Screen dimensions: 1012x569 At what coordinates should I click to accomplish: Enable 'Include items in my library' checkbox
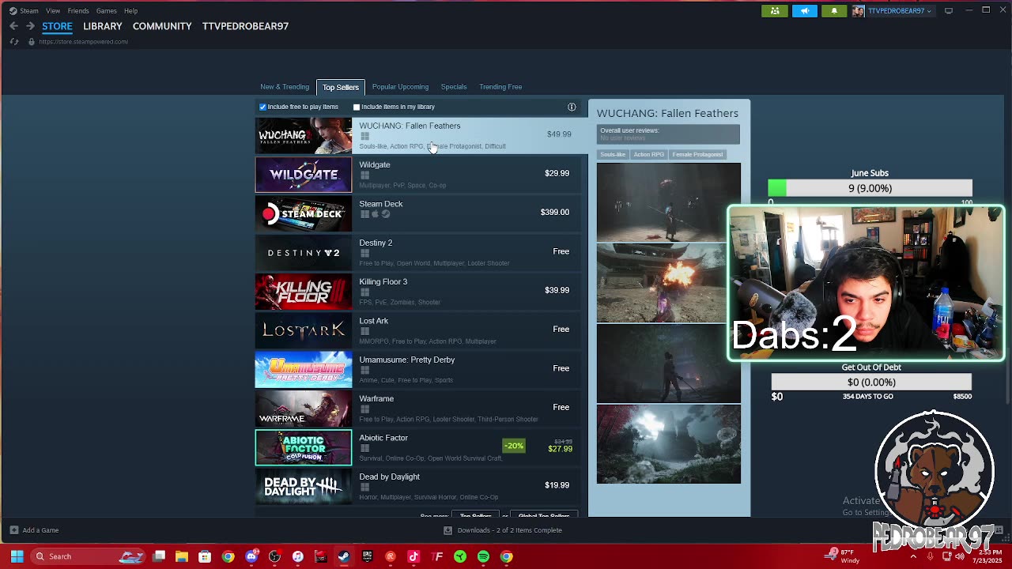click(357, 107)
